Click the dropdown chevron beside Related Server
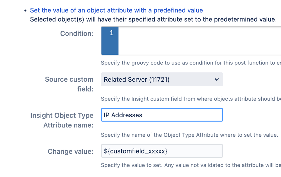 [217, 80]
